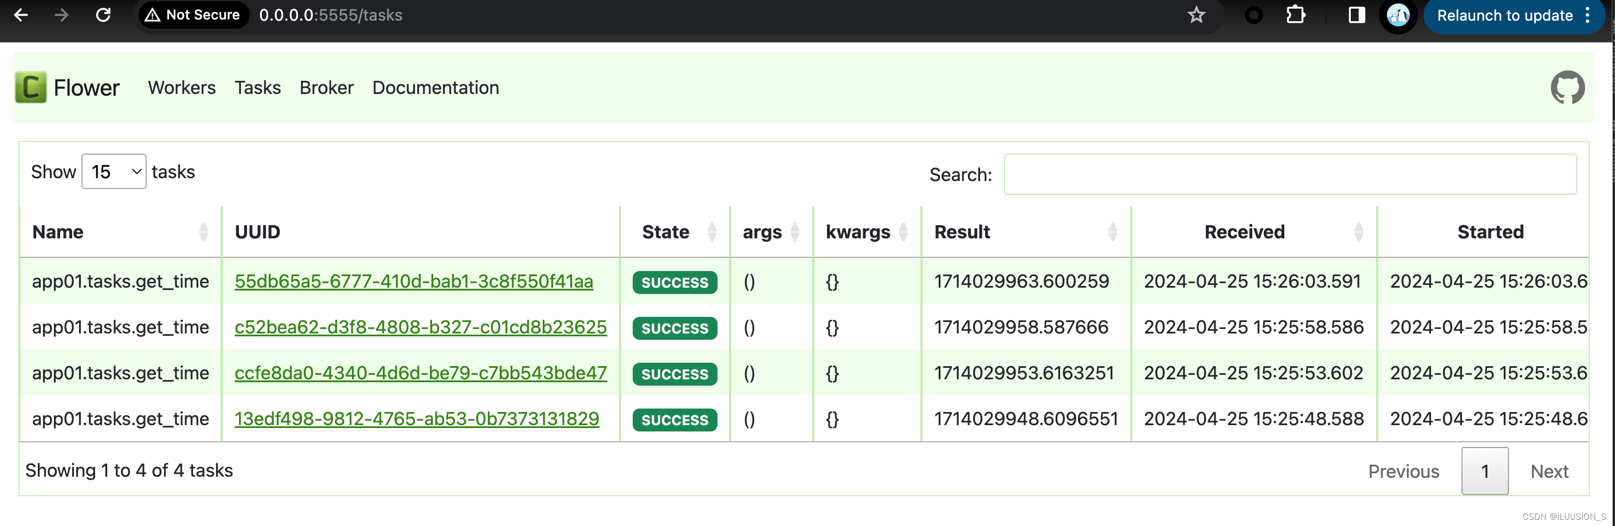Open task 55db65a5-6777-410d-bab1-3c8f550f41aa
Viewport: 1615px width, 526px height.
[414, 281]
